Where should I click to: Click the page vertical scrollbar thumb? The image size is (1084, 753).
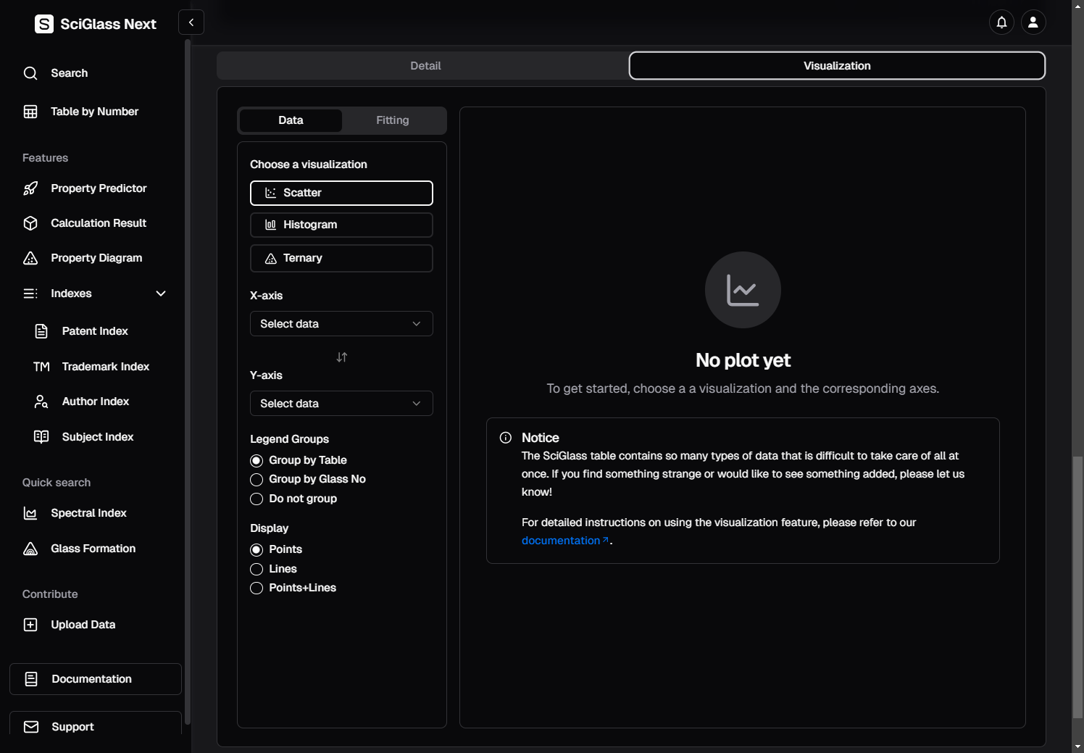(1077, 587)
